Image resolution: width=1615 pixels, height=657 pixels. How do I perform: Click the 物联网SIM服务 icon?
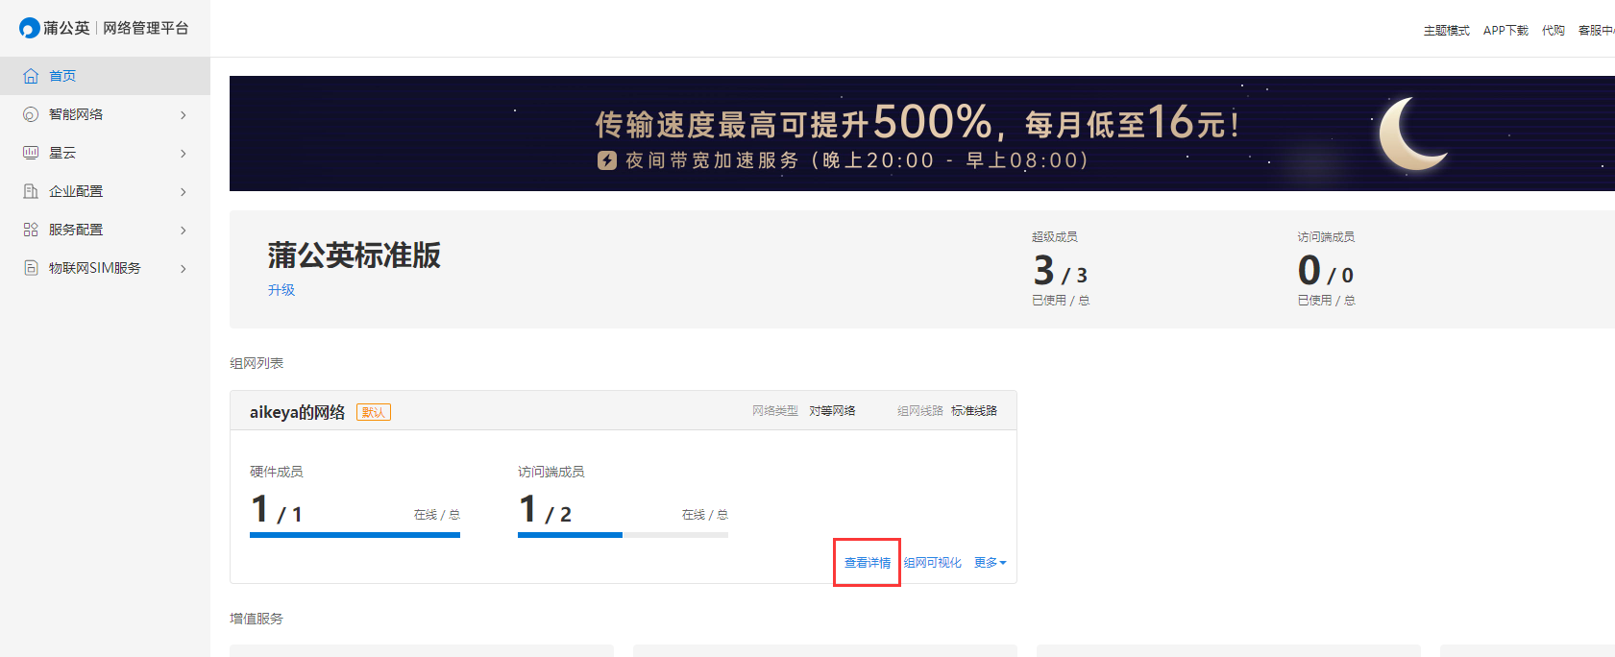pyautogui.click(x=31, y=268)
